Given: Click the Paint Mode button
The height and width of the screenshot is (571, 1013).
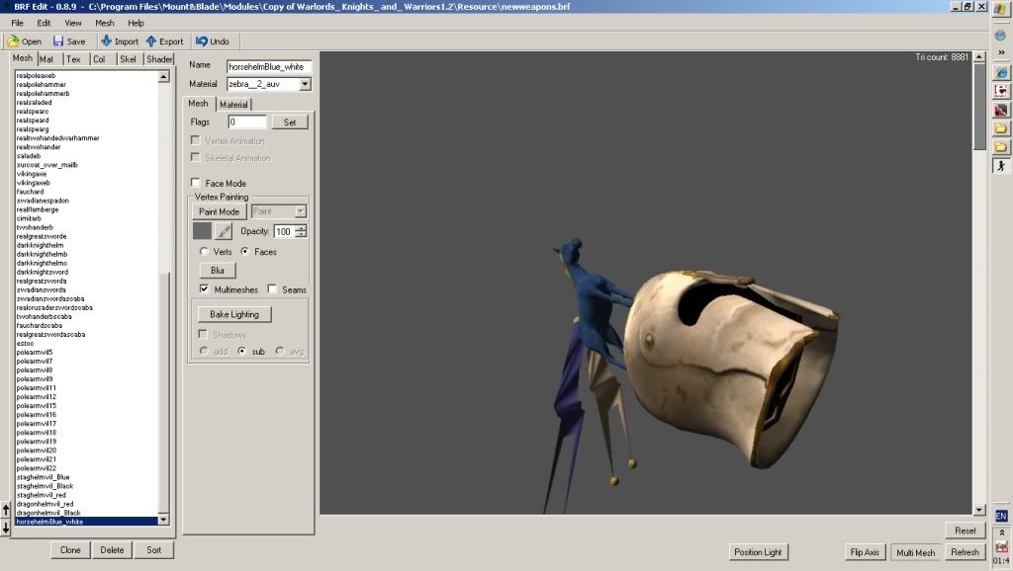Looking at the screenshot, I should (219, 211).
